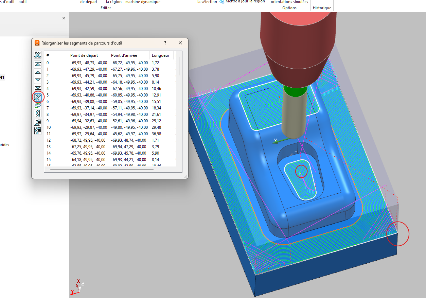Image resolution: width=426 pixels, height=298 pixels.
Task: Click Mettre à jour la région in ribbon
Action: coord(245,2)
